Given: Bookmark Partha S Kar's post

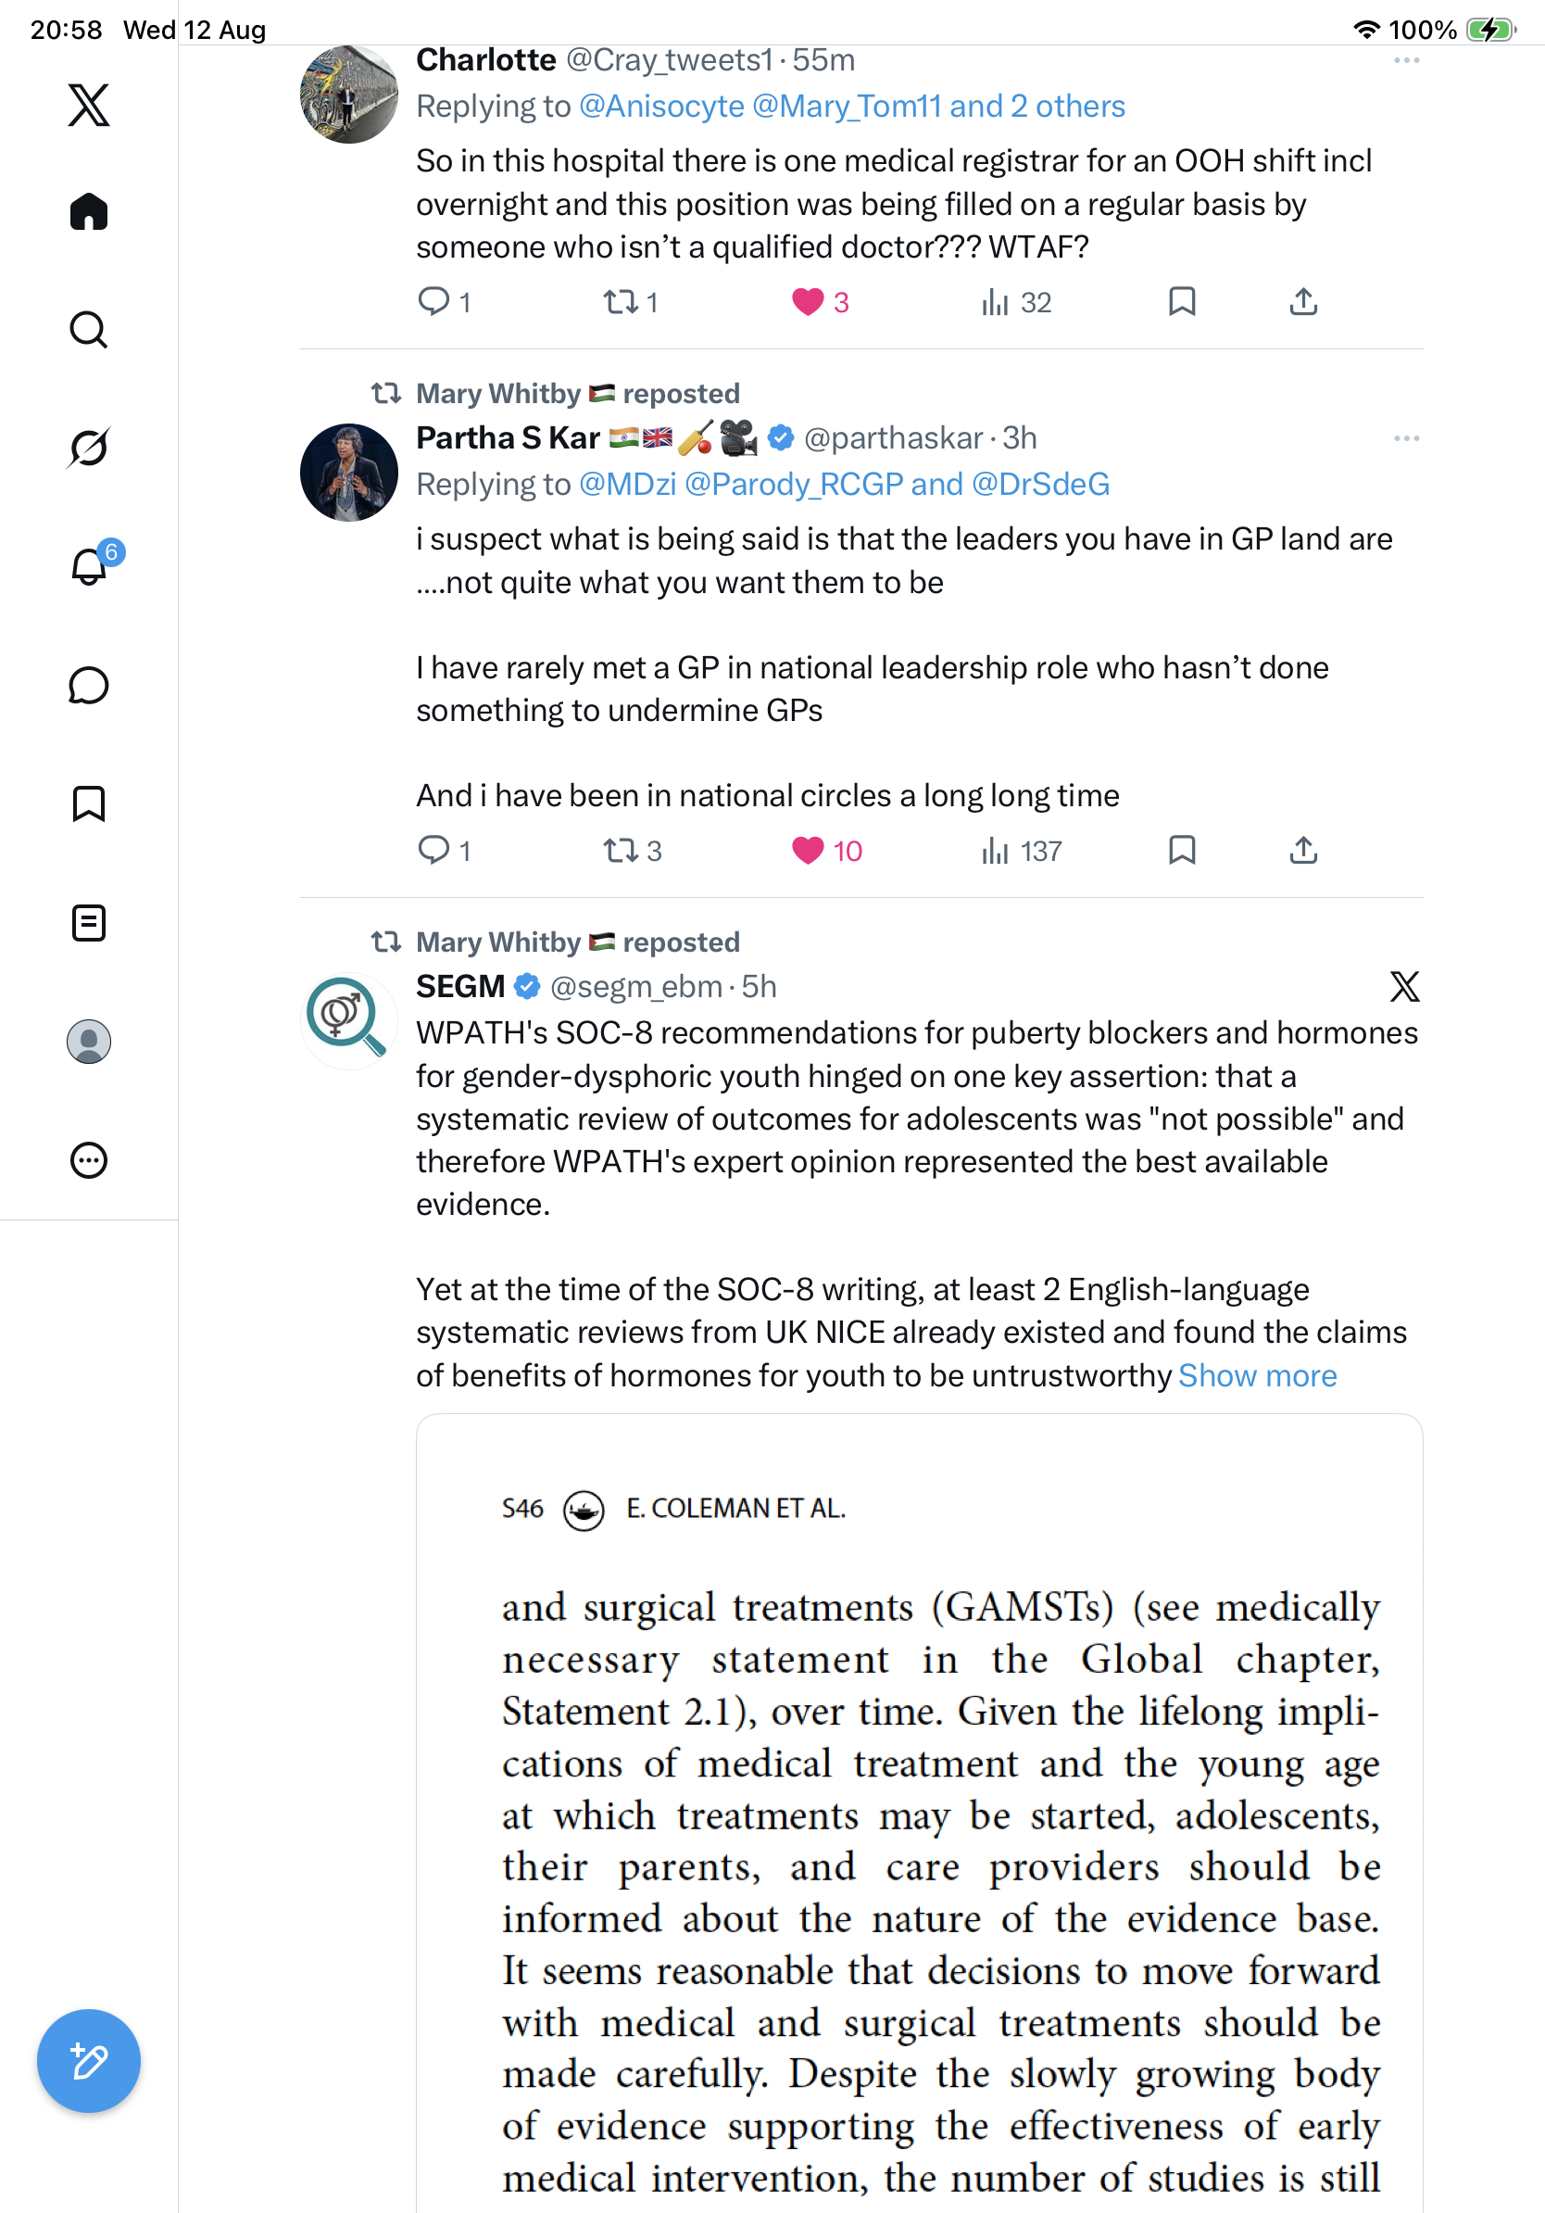Looking at the screenshot, I should click(x=1182, y=850).
